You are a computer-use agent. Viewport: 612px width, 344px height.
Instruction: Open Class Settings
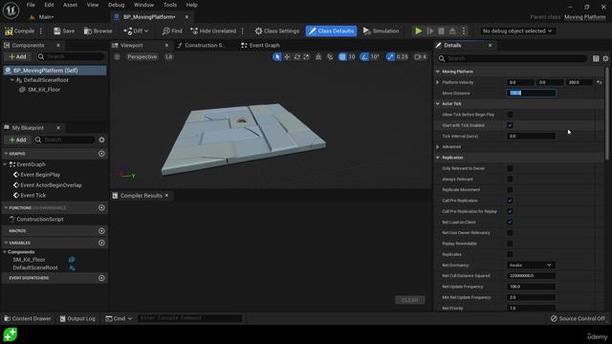click(276, 31)
